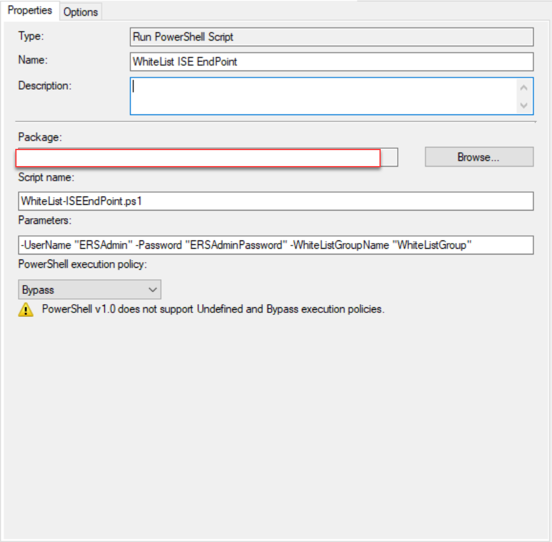This screenshot has height=542, width=552.
Task: Open the PowerShell execution policy Bypass dropdown
Action: [90, 289]
